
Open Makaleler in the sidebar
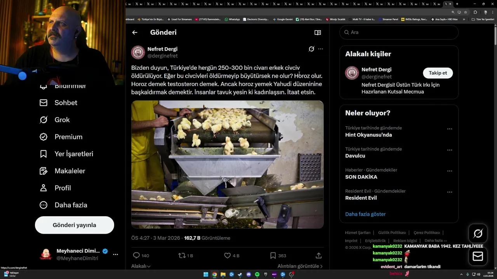62,171
